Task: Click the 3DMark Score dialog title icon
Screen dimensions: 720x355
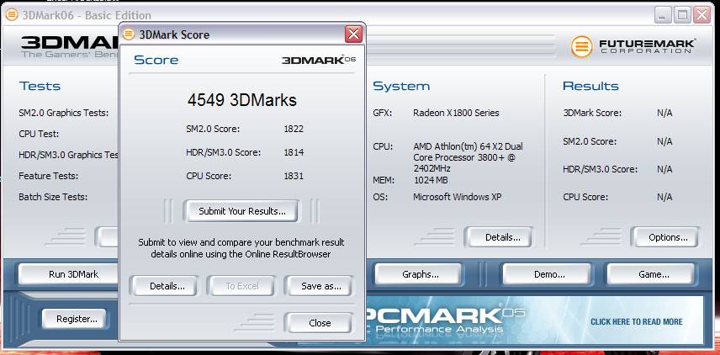Action: pos(129,34)
